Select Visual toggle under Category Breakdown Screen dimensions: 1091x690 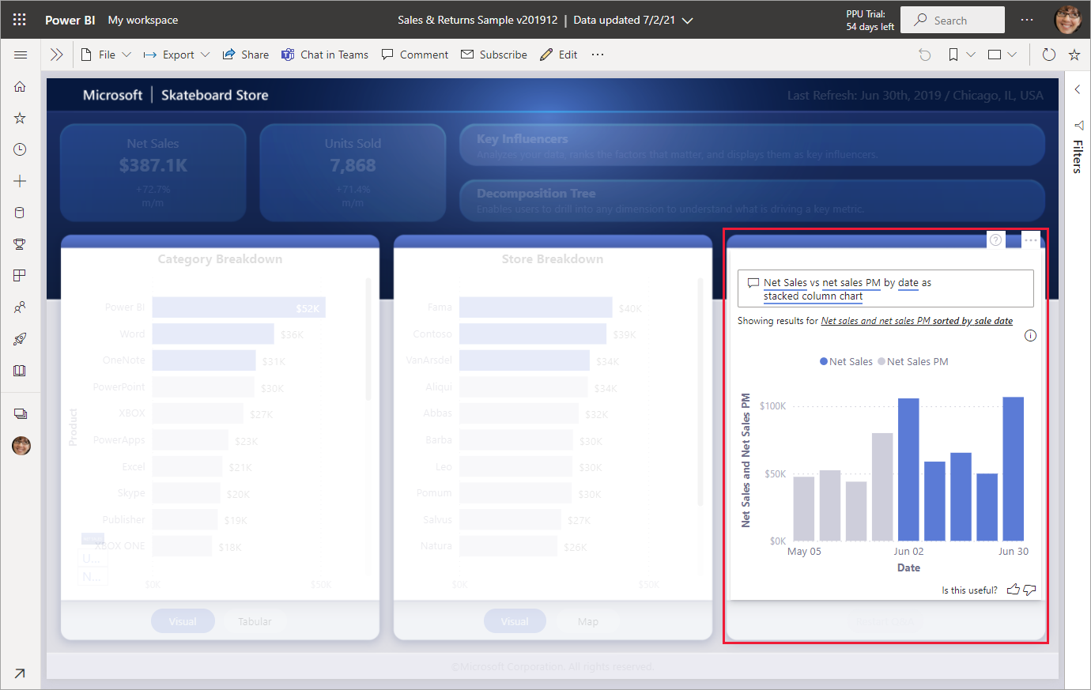(x=183, y=621)
